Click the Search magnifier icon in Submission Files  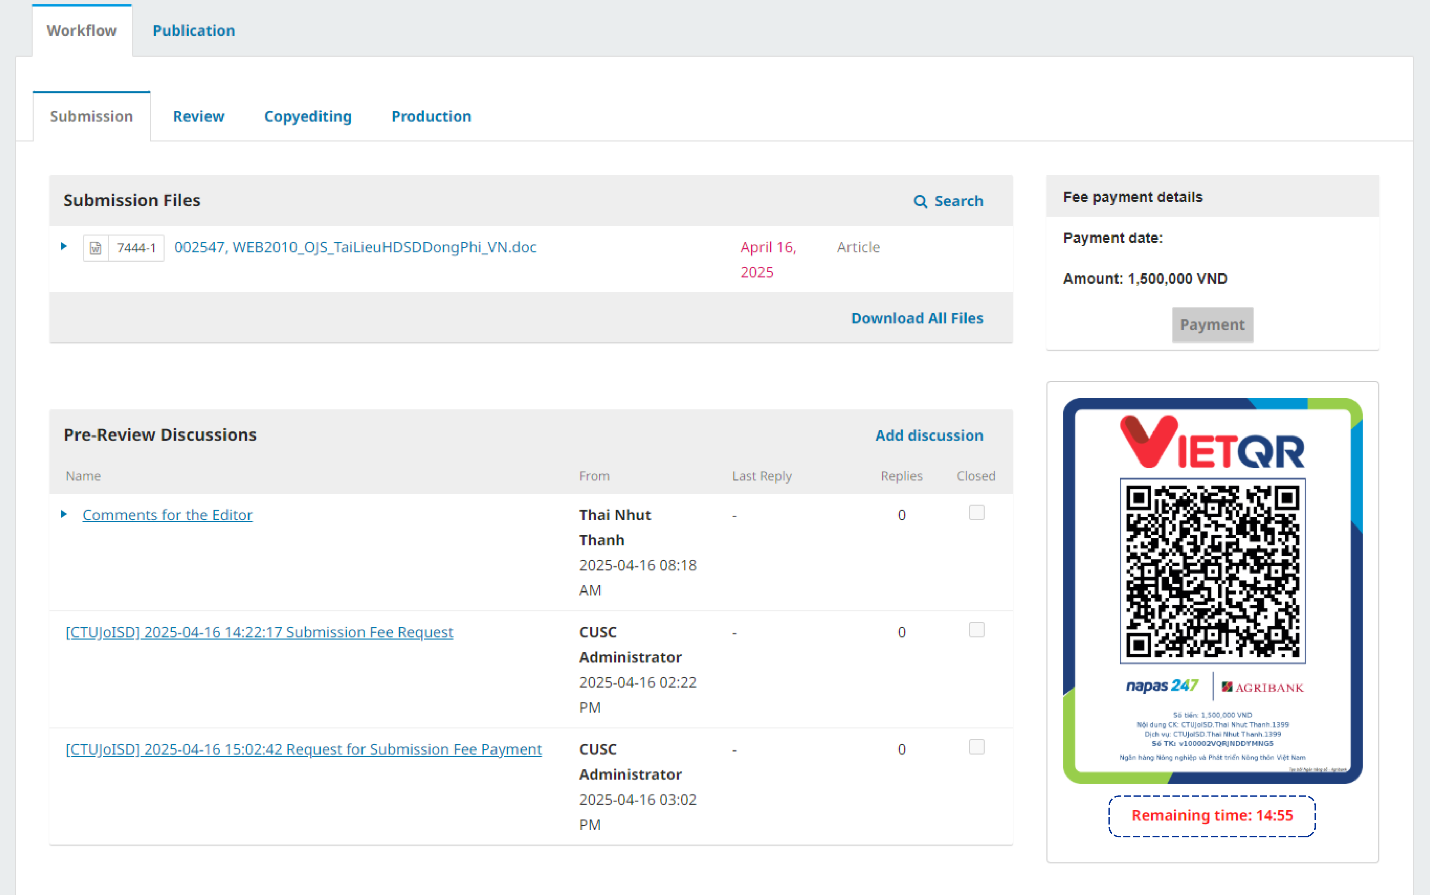920,201
